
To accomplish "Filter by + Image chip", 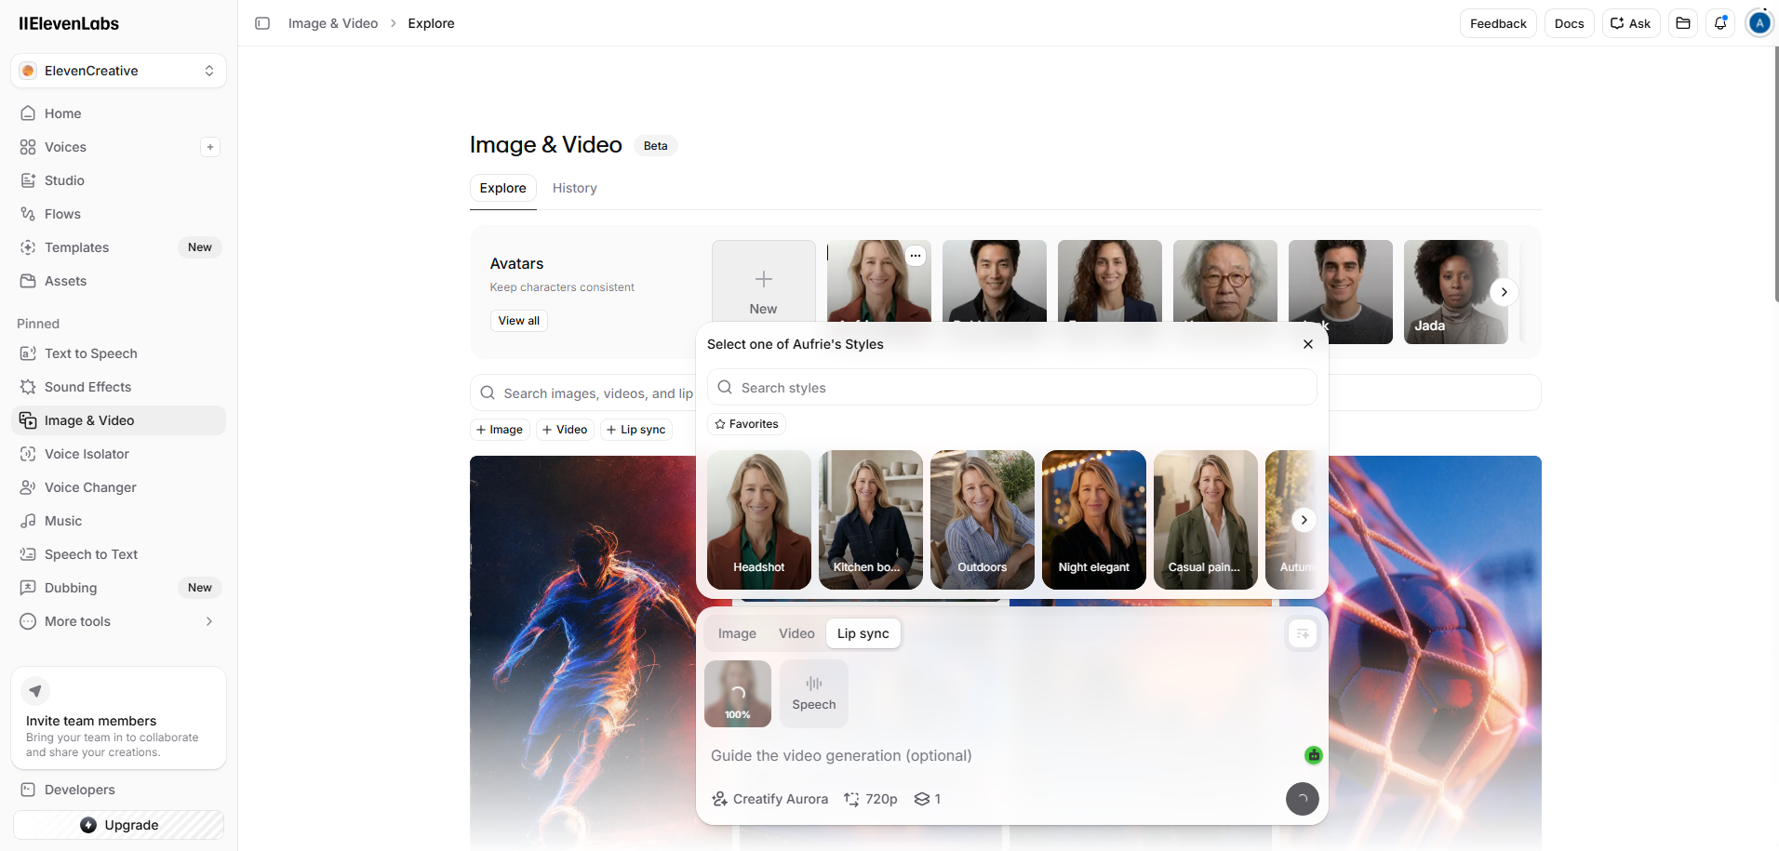I will 500,430.
